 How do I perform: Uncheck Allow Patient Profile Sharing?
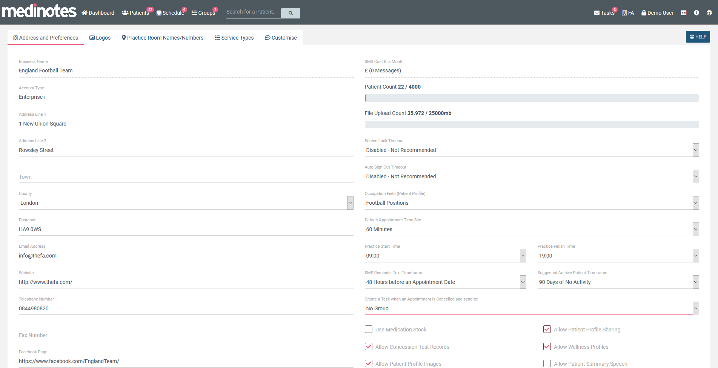[x=547, y=329]
